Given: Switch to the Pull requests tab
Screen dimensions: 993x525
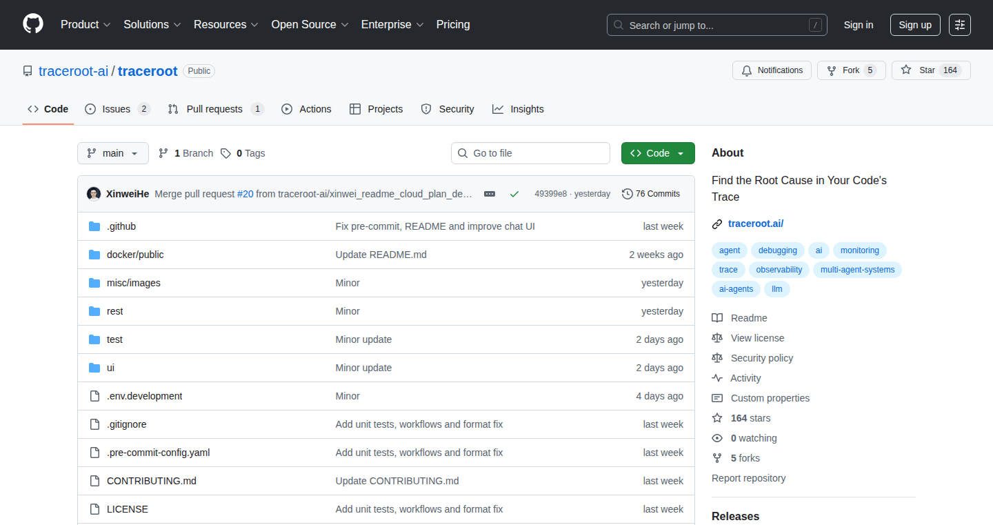Looking at the screenshot, I should point(216,109).
